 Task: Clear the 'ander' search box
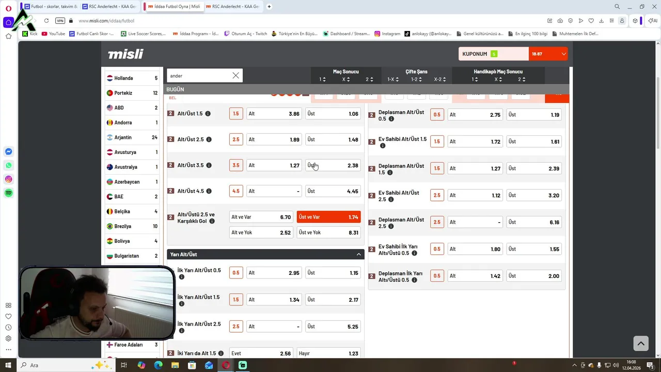235,75
